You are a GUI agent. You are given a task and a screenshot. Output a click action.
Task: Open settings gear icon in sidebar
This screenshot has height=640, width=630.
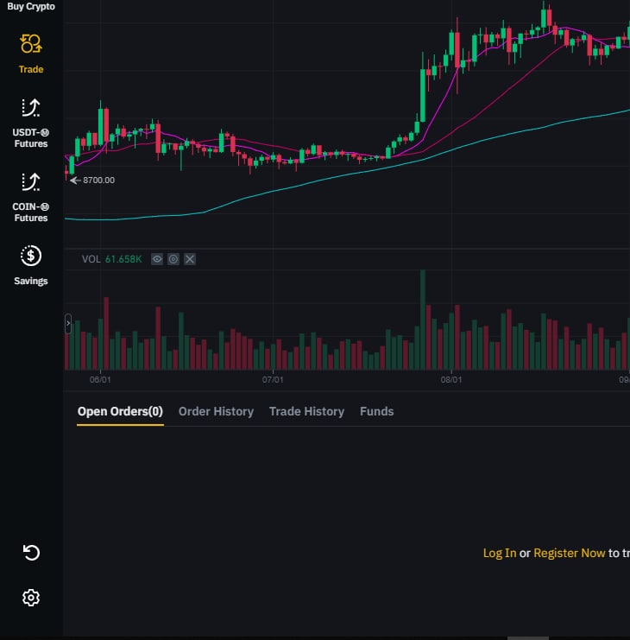[31, 598]
